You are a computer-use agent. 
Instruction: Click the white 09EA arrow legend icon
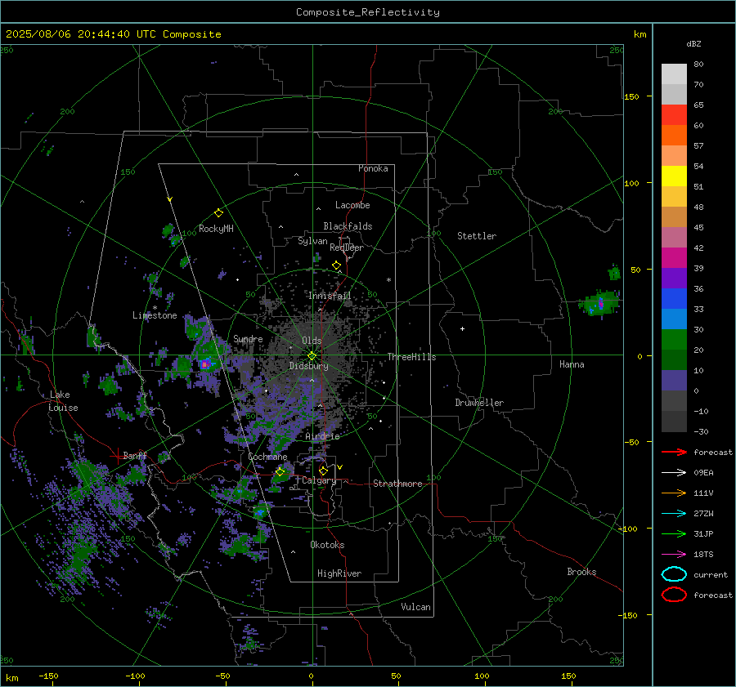coord(674,473)
